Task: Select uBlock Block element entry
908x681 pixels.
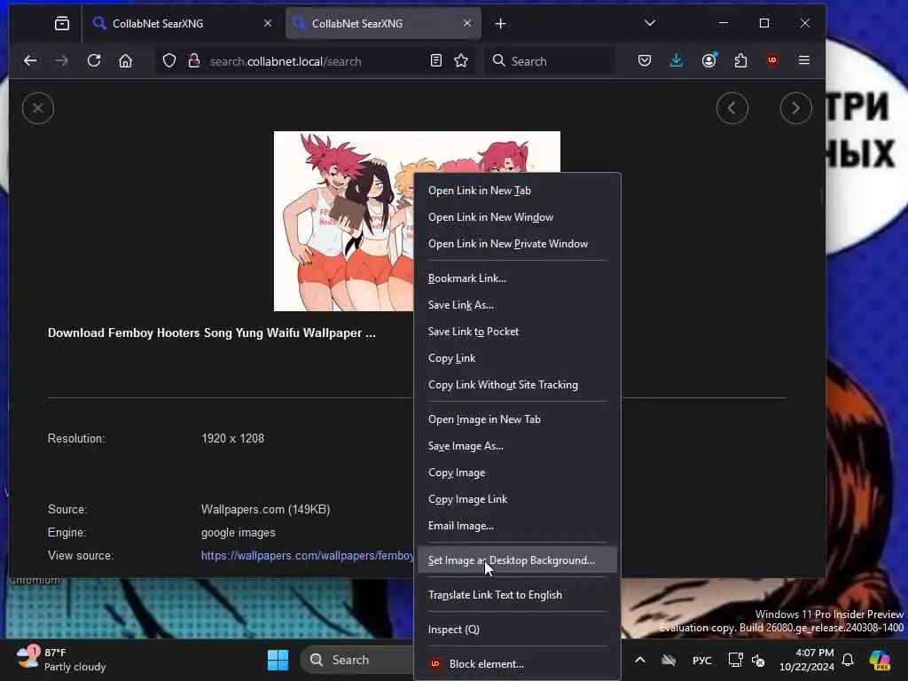Action: [x=518, y=664]
